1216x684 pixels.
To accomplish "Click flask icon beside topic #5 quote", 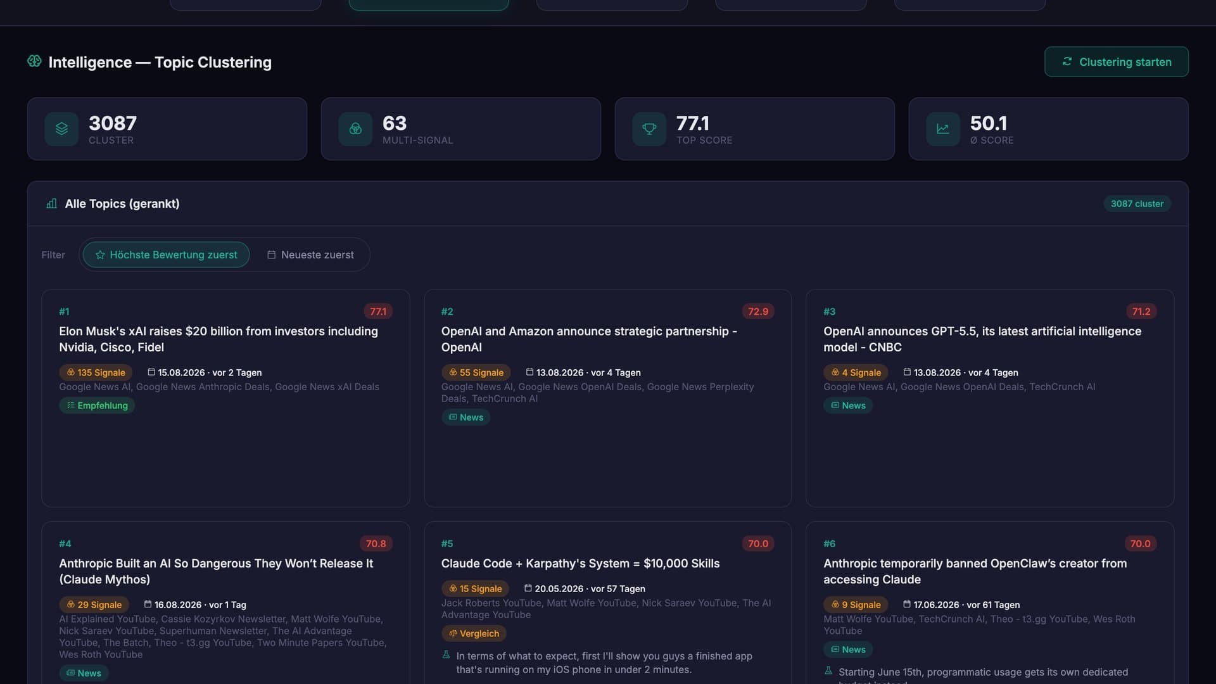I will 446,655.
